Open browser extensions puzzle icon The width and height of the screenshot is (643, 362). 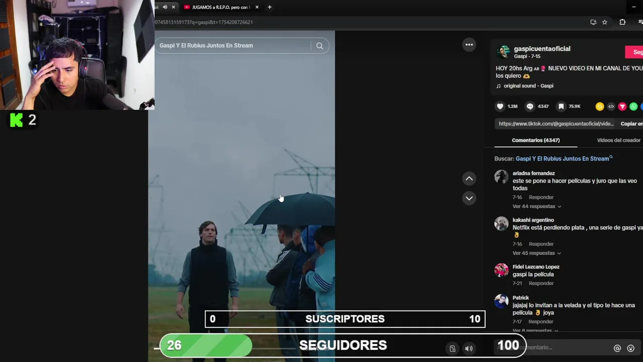622,22
